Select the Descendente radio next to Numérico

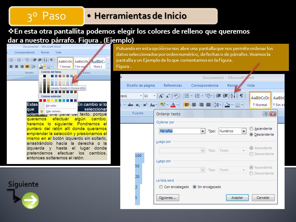tap(251, 135)
